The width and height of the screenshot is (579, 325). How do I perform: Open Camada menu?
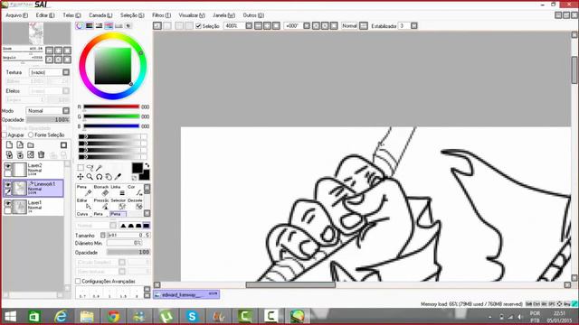(100, 15)
